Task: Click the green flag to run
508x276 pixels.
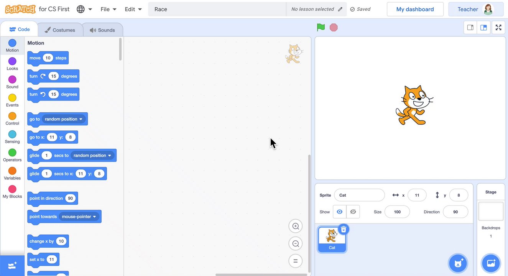Action: coord(321,27)
